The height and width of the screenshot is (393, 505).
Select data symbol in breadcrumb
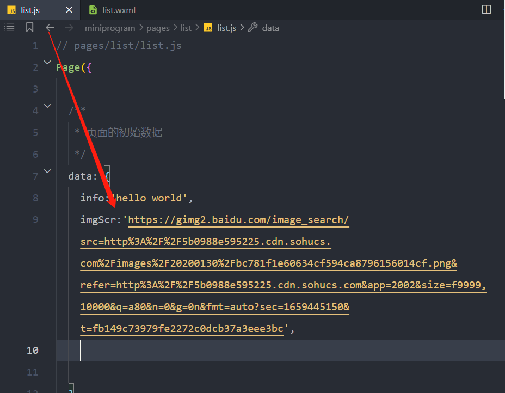pyautogui.click(x=270, y=28)
